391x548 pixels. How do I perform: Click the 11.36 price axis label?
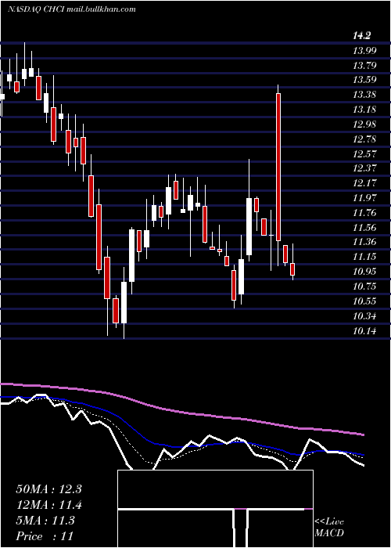click(x=364, y=242)
